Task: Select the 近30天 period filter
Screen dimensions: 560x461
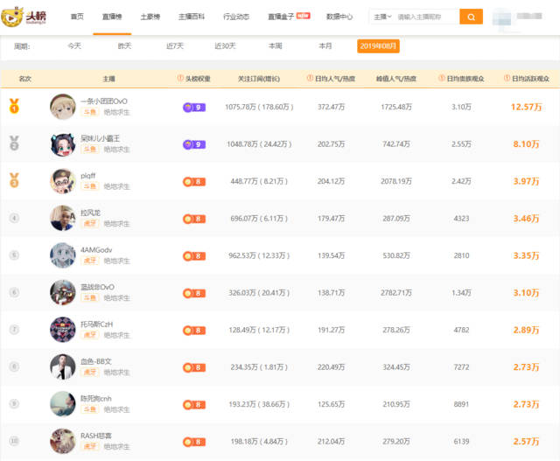Action: pos(225,45)
